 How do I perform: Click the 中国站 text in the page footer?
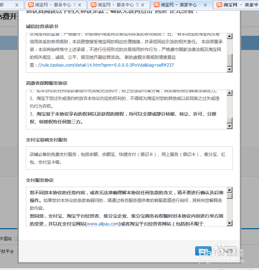(x=6, y=239)
